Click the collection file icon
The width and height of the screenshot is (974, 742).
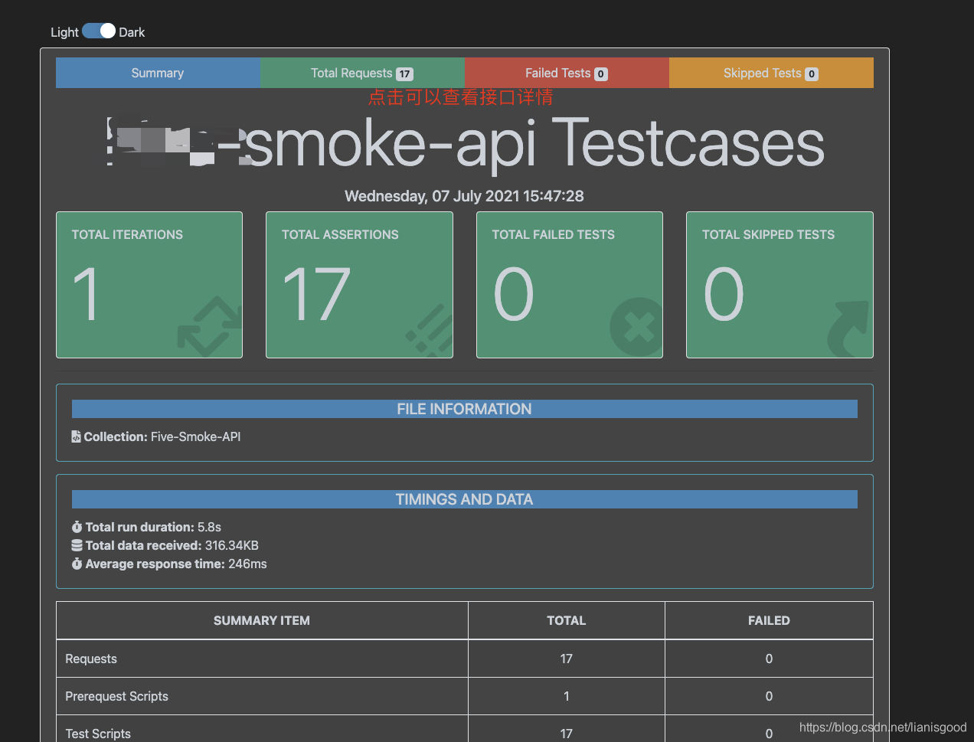click(x=76, y=436)
